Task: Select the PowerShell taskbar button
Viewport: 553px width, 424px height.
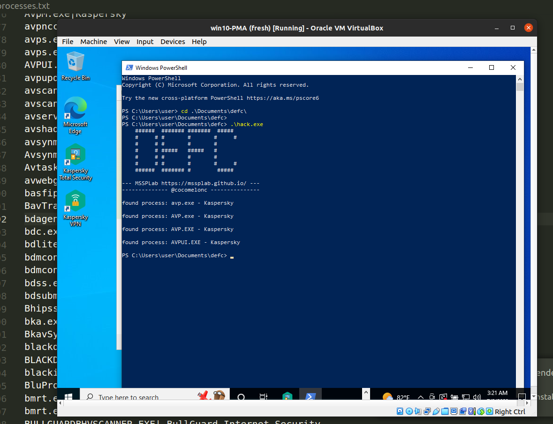Action: coord(311,395)
